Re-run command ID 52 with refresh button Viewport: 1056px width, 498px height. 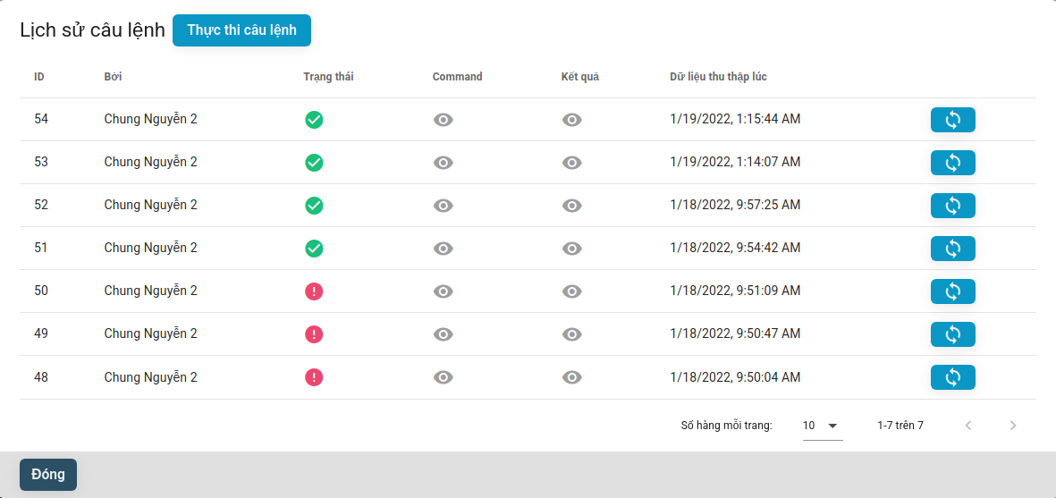point(952,206)
